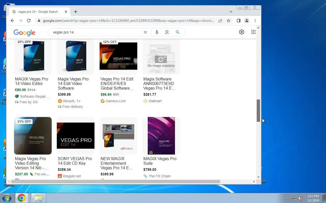This screenshot has width=326, height=203.
Task: Open the SONY VEGAS Pro Edit 14 image
Action: 76,136
